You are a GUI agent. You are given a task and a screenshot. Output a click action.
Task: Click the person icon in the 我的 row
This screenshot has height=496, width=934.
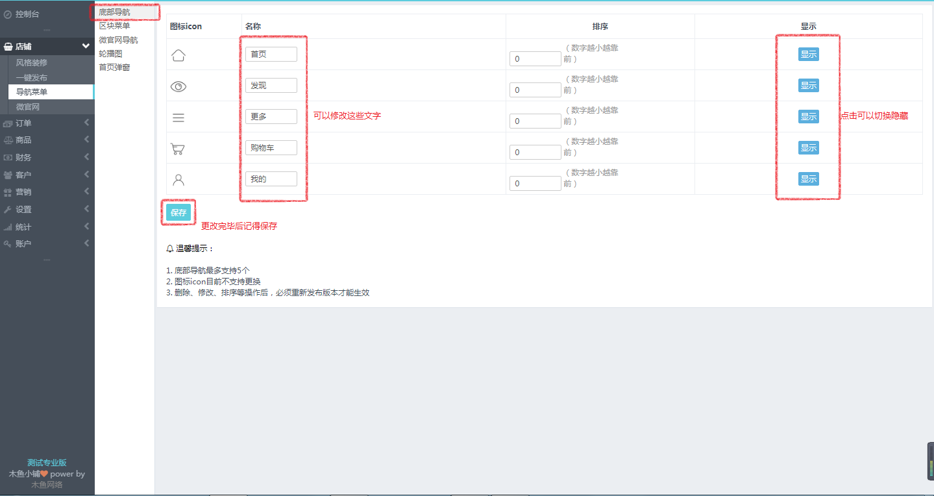pyautogui.click(x=178, y=180)
